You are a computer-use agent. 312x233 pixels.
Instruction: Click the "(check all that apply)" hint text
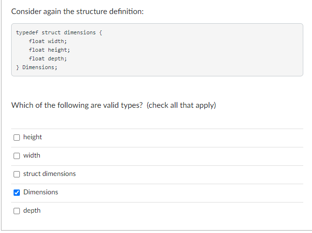click(181, 105)
